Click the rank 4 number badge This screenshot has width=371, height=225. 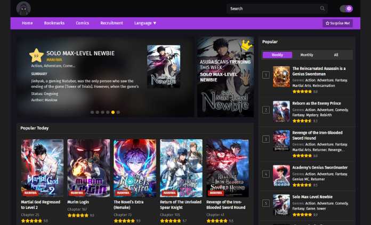[265, 174]
